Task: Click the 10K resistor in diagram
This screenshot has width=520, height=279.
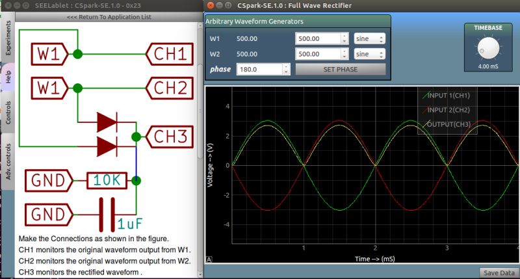Action: pyautogui.click(x=107, y=180)
